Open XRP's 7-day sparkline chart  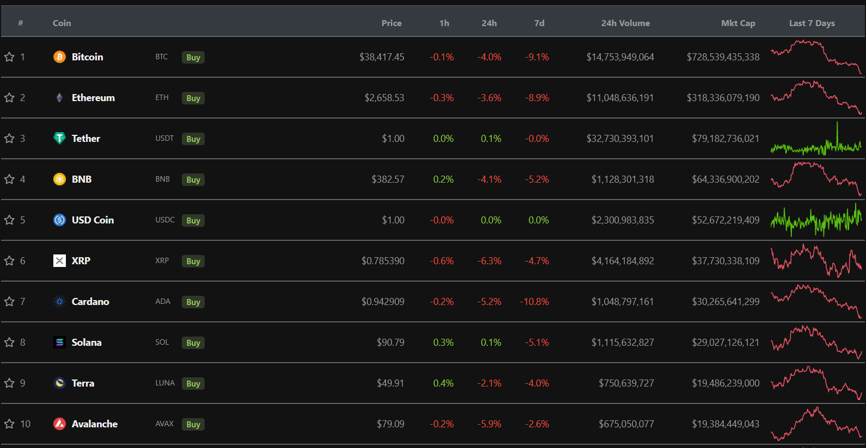tap(816, 261)
